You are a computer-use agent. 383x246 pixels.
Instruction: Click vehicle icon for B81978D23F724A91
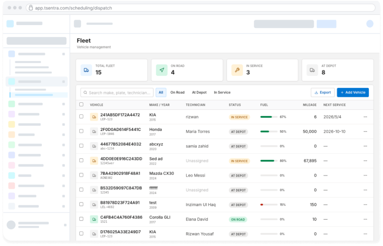tap(94, 205)
